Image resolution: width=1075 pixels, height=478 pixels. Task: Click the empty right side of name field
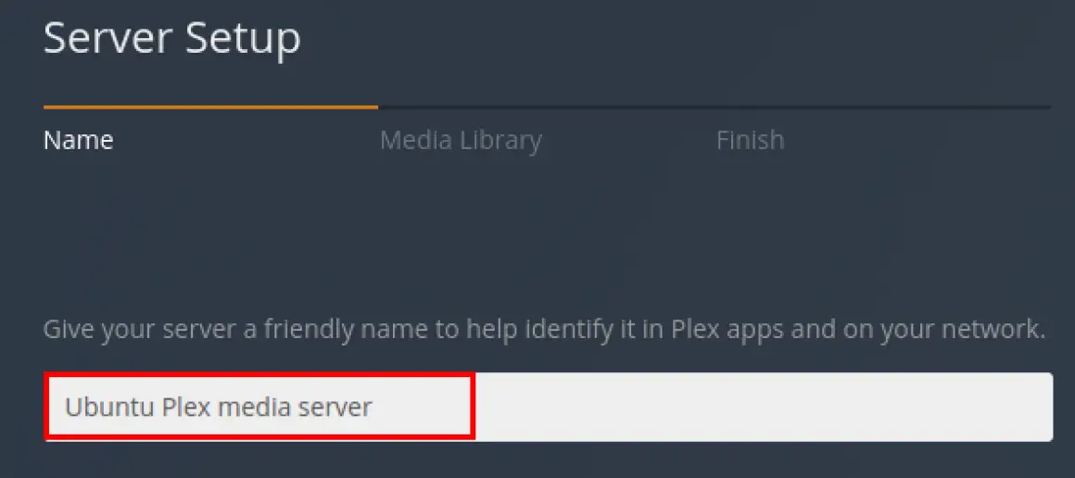pyautogui.click(x=764, y=407)
